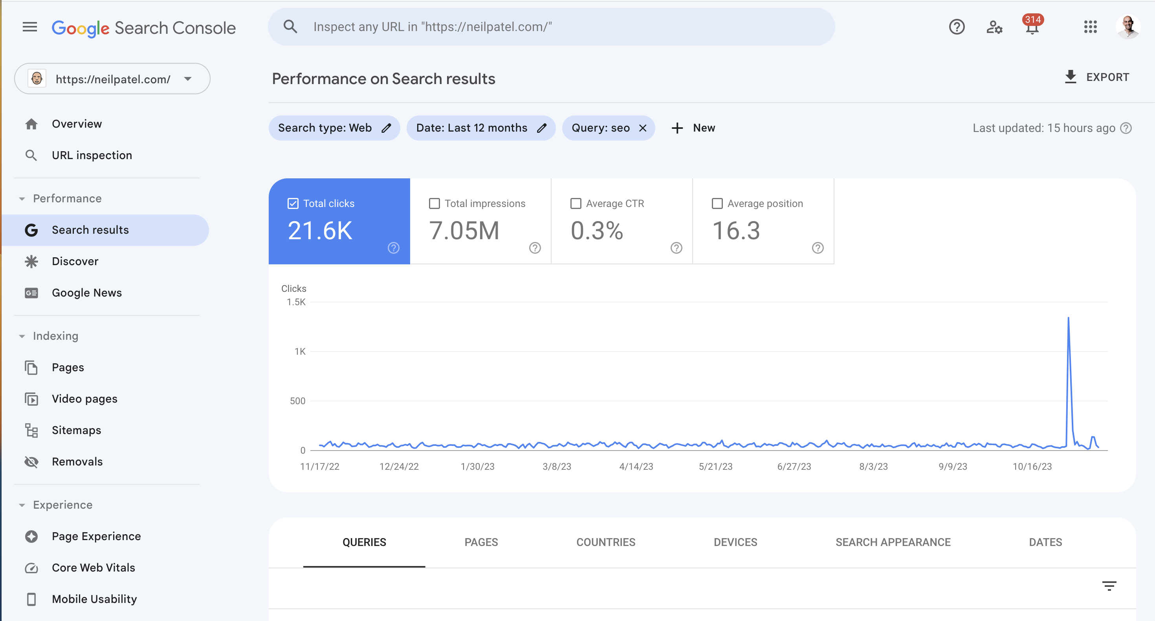Enable the Average position checkbox

click(717, 203)
